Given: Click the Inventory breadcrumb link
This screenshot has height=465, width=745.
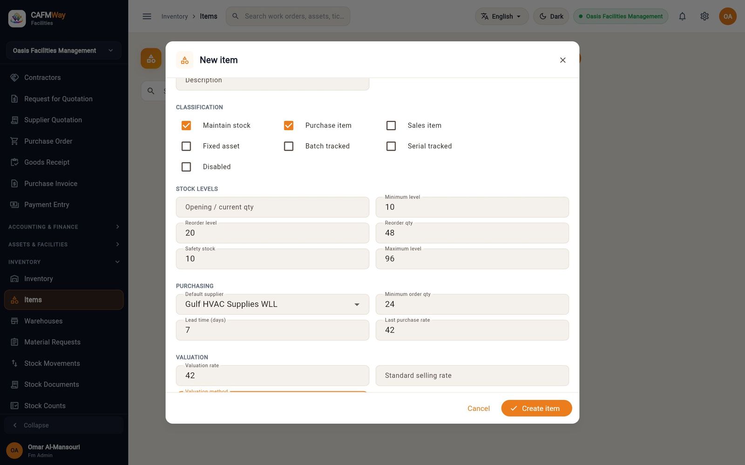Looking at the screenshot, I should (175, 16).
